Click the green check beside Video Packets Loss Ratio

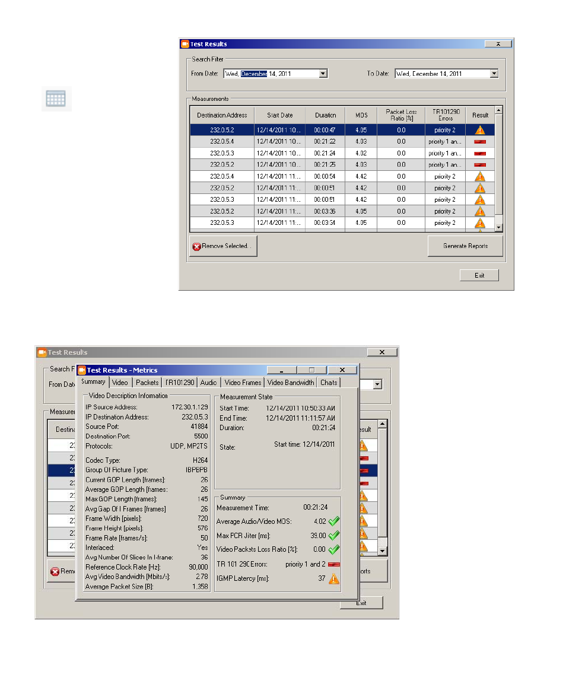tap(334, 549)
